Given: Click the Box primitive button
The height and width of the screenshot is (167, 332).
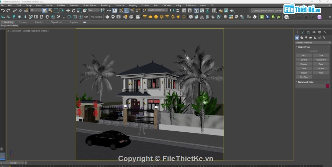Looking at the screenshot, I should click(x=304, y=55).
